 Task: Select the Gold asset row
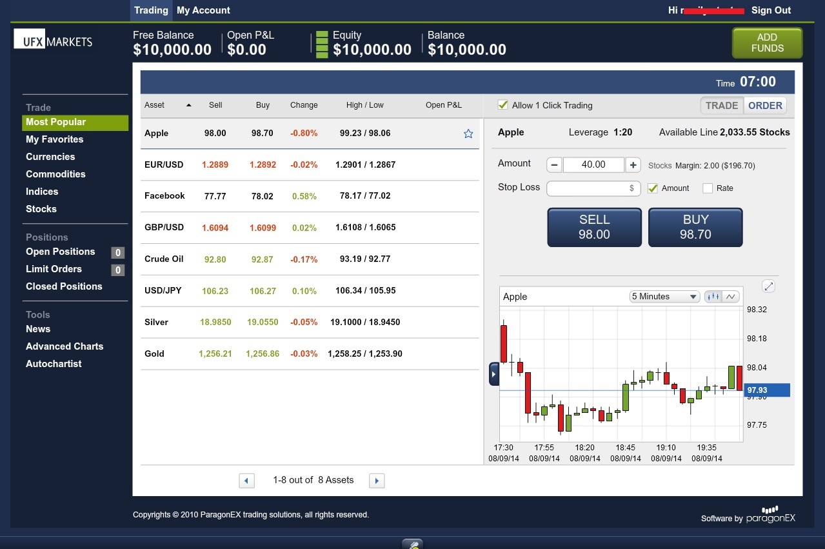[x=310, y=354]
